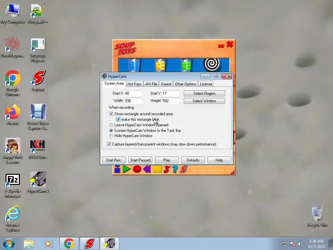Image resolution: width=333 pixels, height=250 pixels.
Task: Click Select Region button
Action: [x=204, y=93]
